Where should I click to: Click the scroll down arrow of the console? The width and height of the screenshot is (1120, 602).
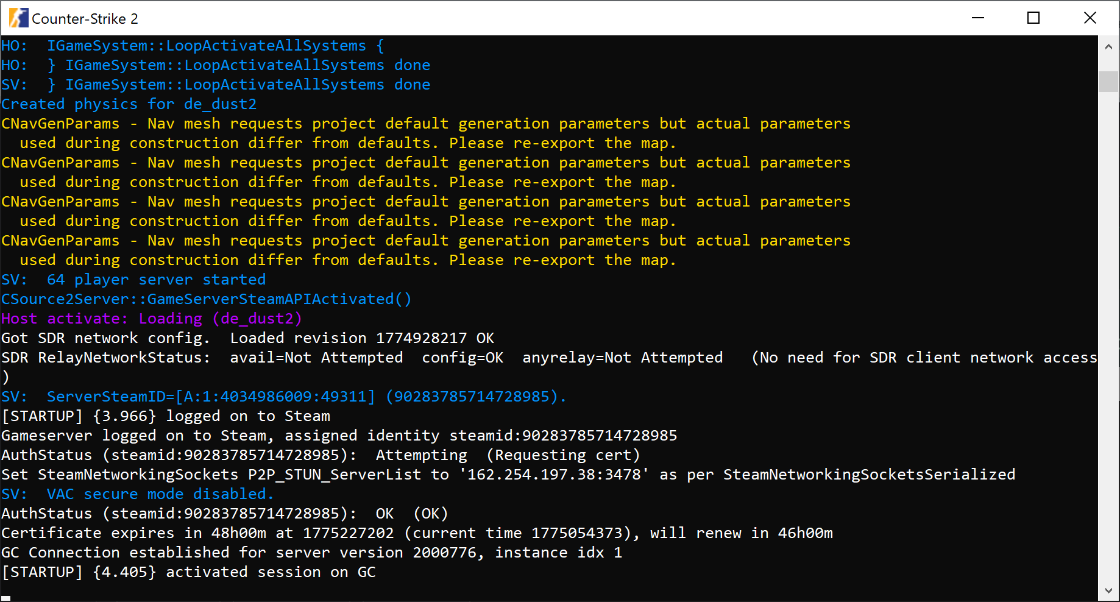point(1108,590)
